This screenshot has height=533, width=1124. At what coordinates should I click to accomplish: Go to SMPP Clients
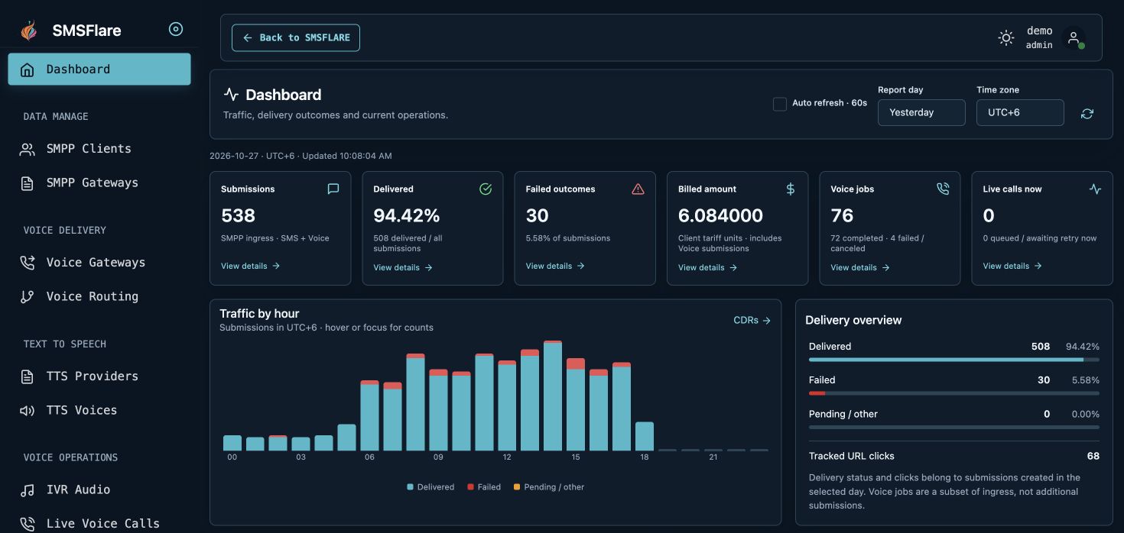point(99,149)
